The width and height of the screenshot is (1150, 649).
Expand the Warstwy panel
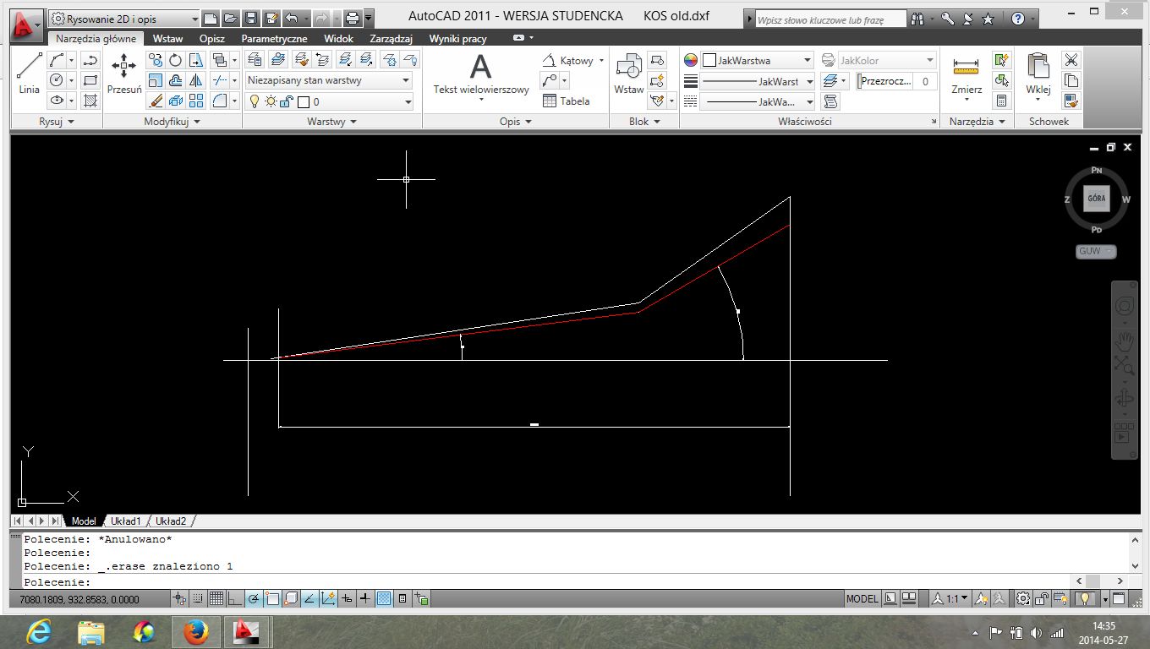point(332,122)
